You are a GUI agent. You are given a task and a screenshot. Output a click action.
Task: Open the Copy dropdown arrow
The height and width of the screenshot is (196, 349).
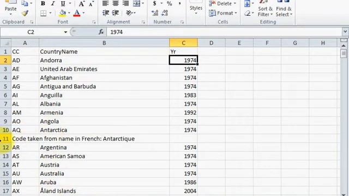pyautogui.click(x=31, y=3)
